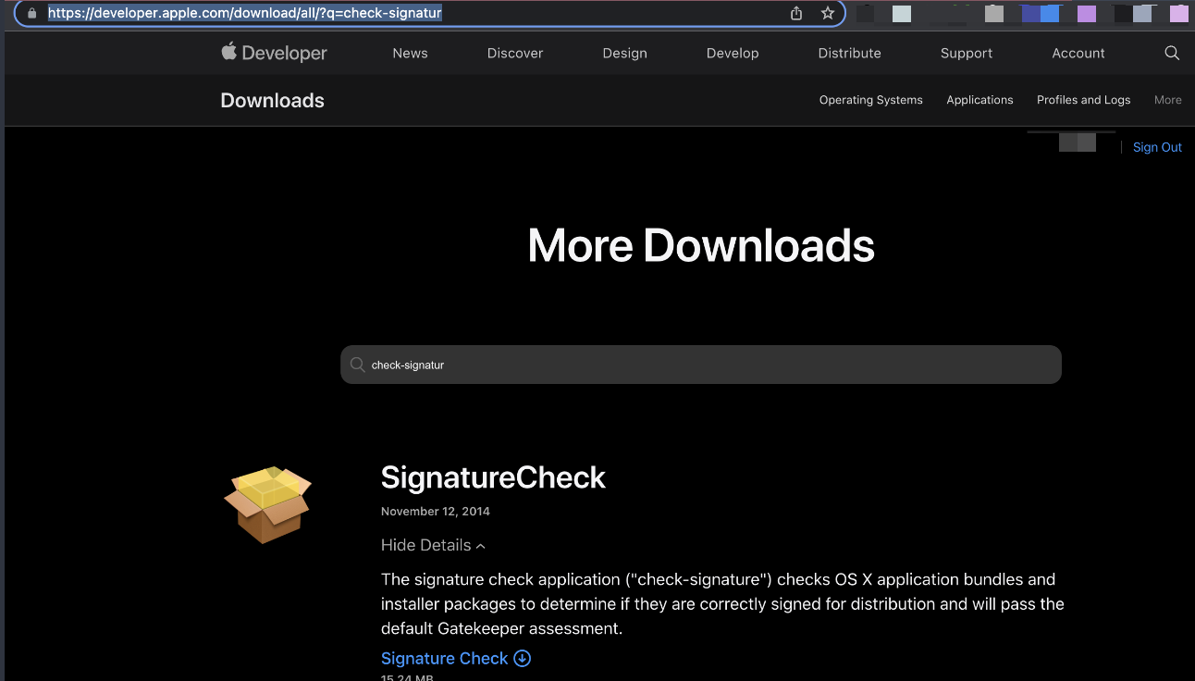The width and height of the screenshot is (1195, 681).
Task: Click the browser share icon
Action: [x=796, y=13]
